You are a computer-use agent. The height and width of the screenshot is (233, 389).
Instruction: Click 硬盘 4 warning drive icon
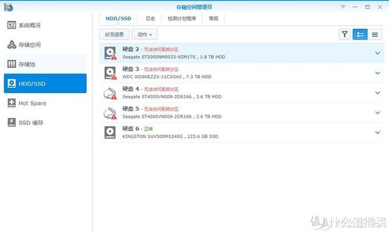click(x=110, y=93)
